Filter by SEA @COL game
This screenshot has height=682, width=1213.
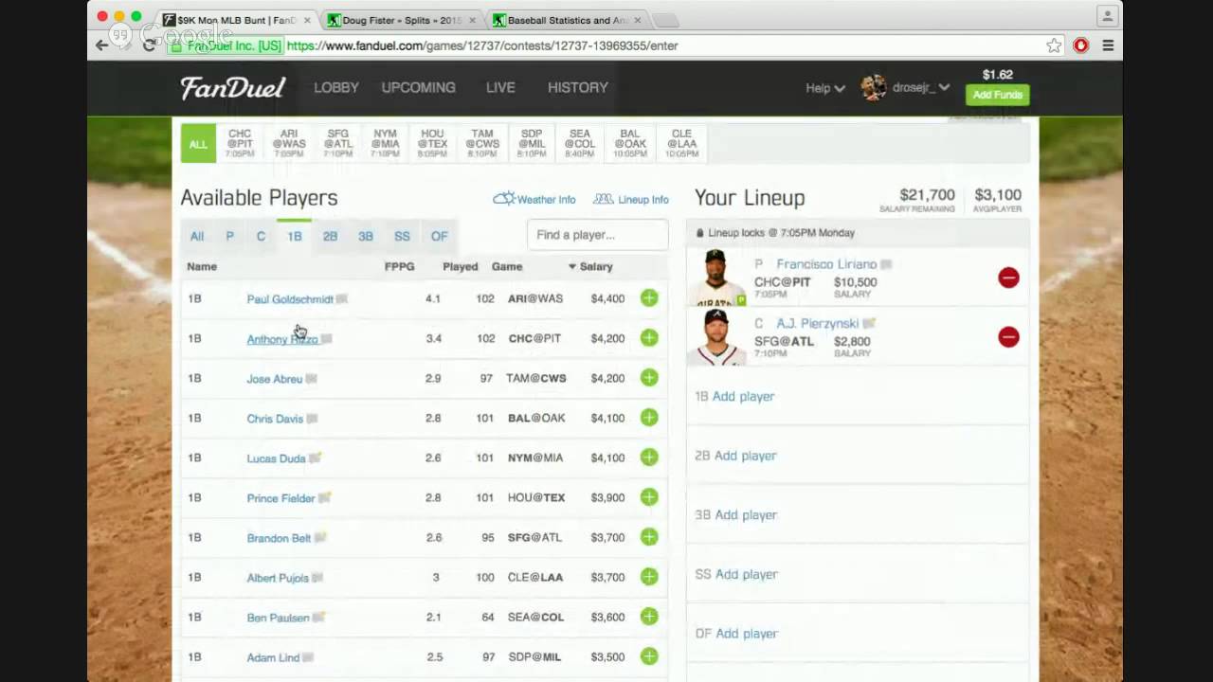coord(580,143)
